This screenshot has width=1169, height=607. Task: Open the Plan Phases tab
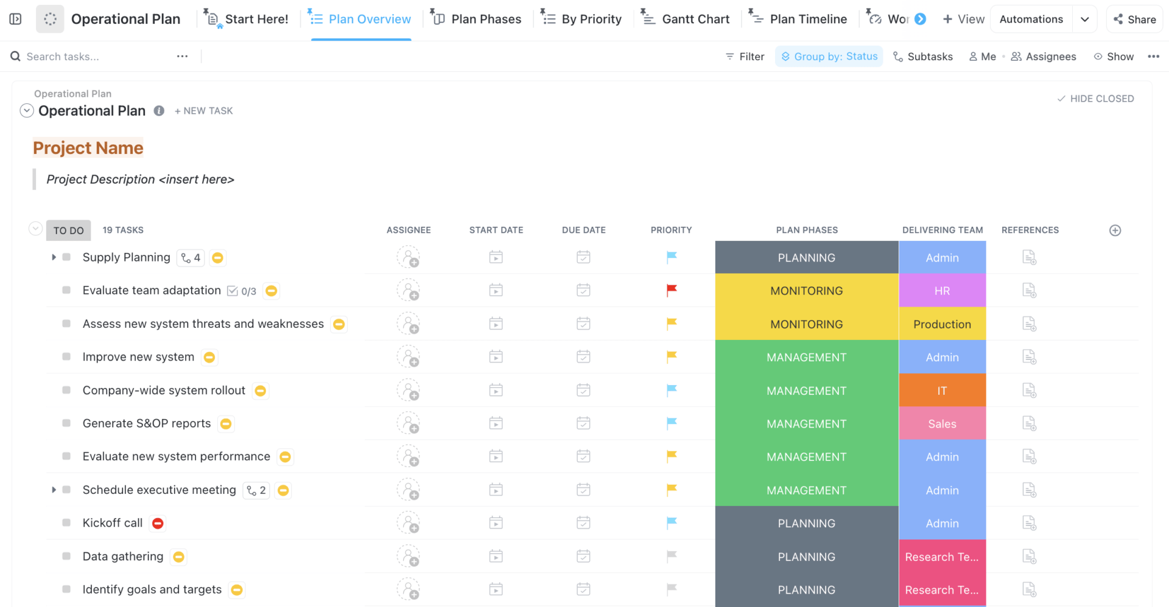coord(477,19)
